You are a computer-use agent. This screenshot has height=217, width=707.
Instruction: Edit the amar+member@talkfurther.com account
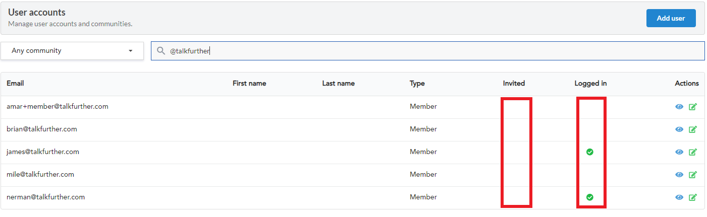click(693, 107)
